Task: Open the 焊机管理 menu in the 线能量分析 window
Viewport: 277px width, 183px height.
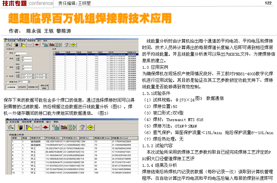Action: (x=27, y=122)
